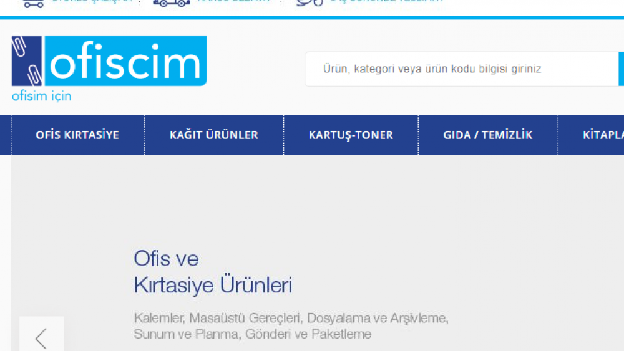Click inside the product search field

pyautogui.click(x=461, y=69)
